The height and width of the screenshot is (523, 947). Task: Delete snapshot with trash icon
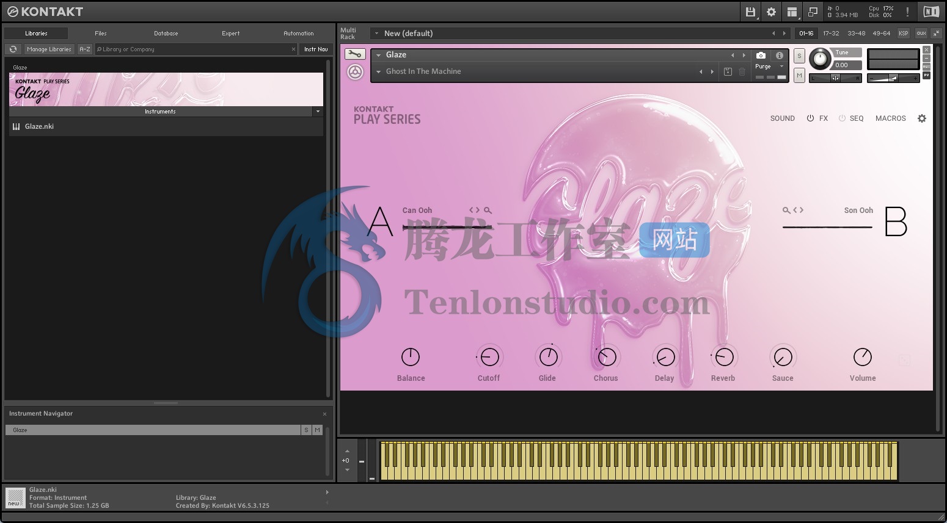click(x=742, y=71)
